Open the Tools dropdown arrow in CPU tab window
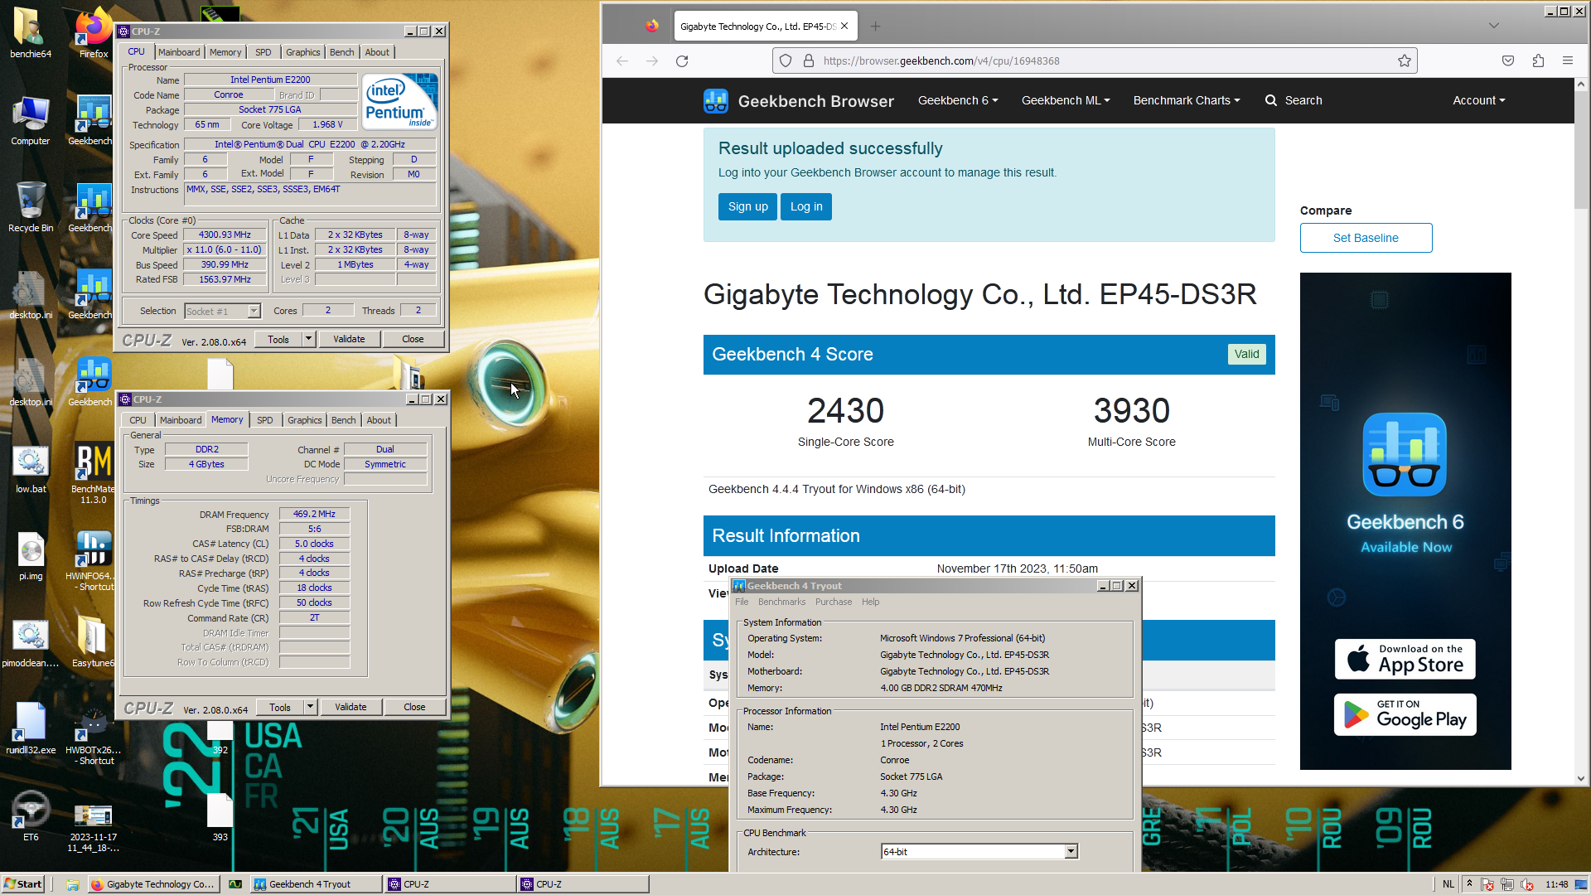Viewport: 1591px width, 895px height. [x=308, y=339]
